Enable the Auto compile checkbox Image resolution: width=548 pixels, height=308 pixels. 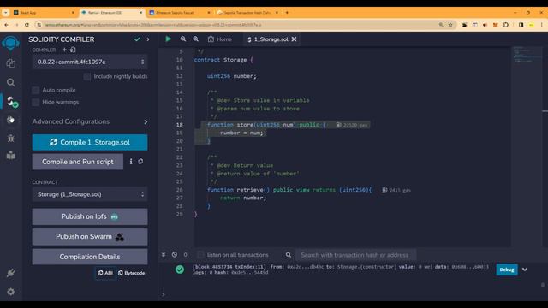pyautogui.click(x=36, y=90)
